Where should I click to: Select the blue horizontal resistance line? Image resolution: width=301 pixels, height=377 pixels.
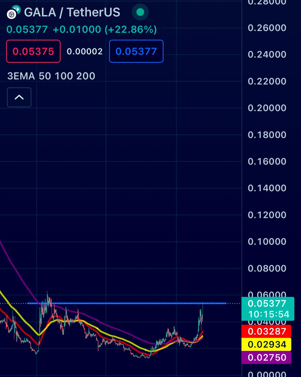click(127, 303)
